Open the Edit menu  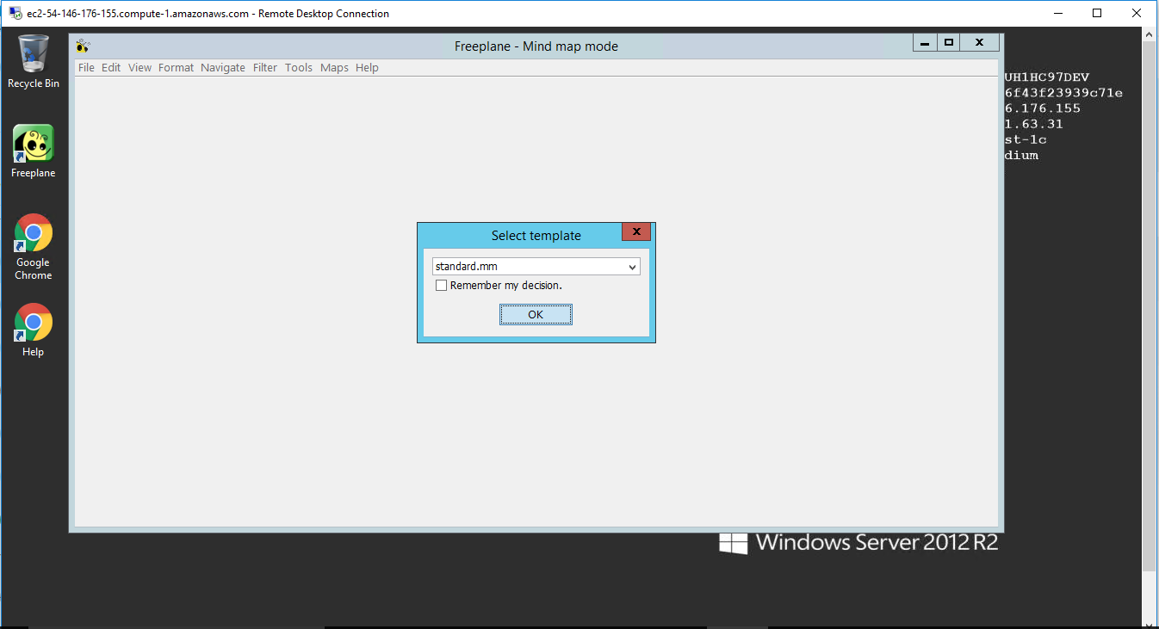click(111, 68)
